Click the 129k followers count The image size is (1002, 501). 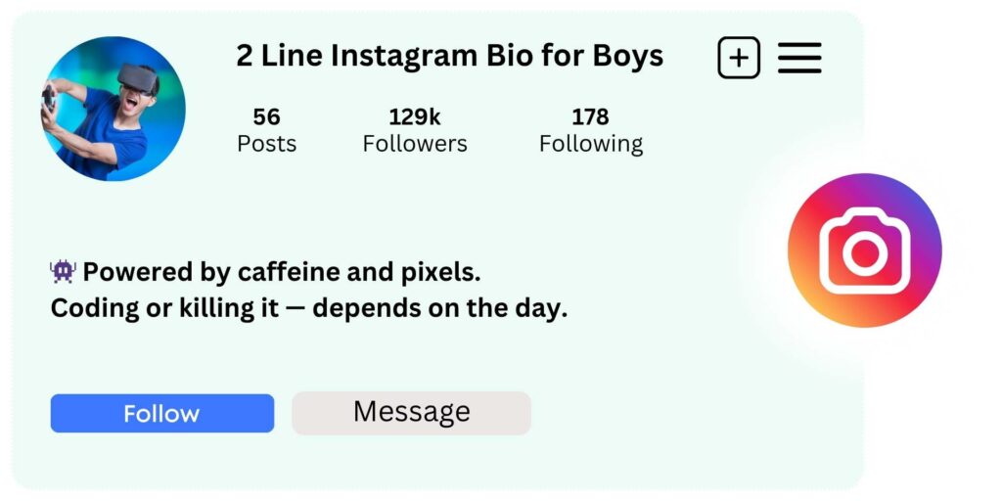415,117
